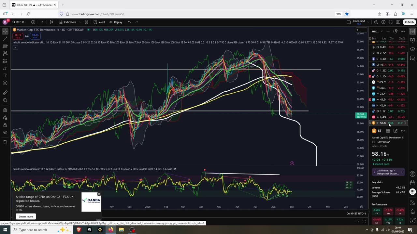Add a compare symbol with plus icon

pyautogui.click(x=33, y=22)
